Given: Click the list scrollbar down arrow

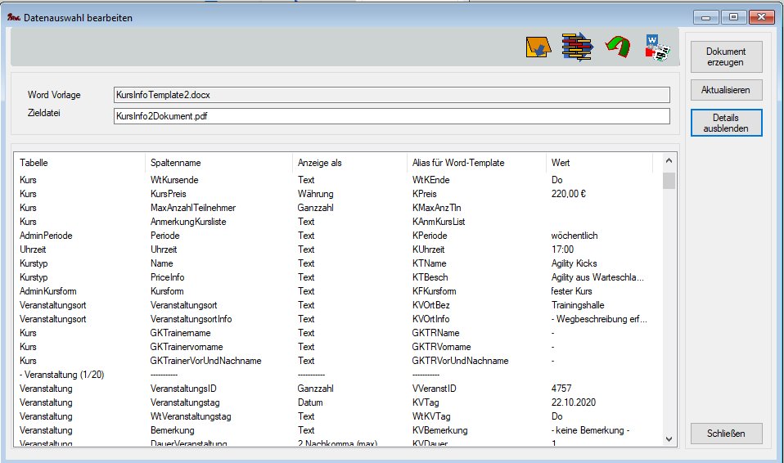Looking at the screenshot, I should tap(669, 439).
